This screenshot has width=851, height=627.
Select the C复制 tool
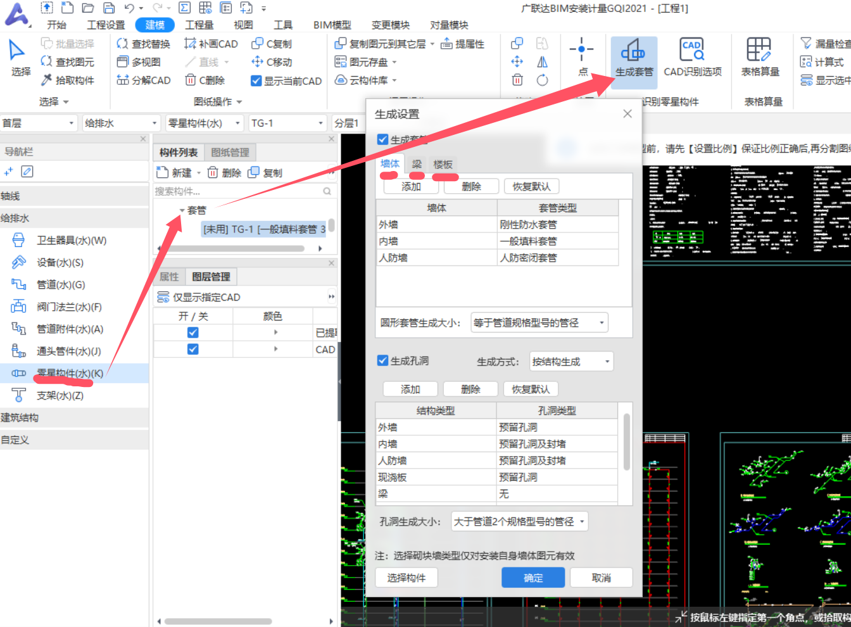pyautogui.click(x=272, y=44)
